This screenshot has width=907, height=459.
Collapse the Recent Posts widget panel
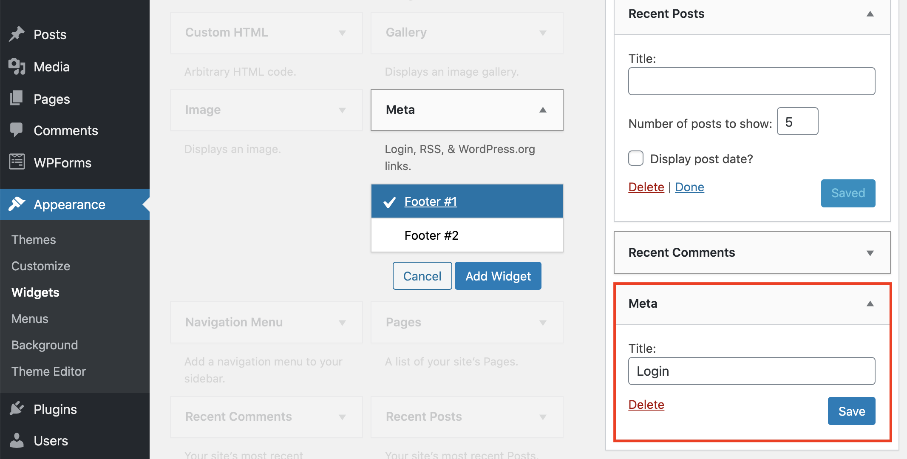870,14
